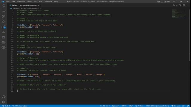Click the seven-fruit thislist assignment line
Viewport: 191px width, 107px height.
click(x=61, y=75)
